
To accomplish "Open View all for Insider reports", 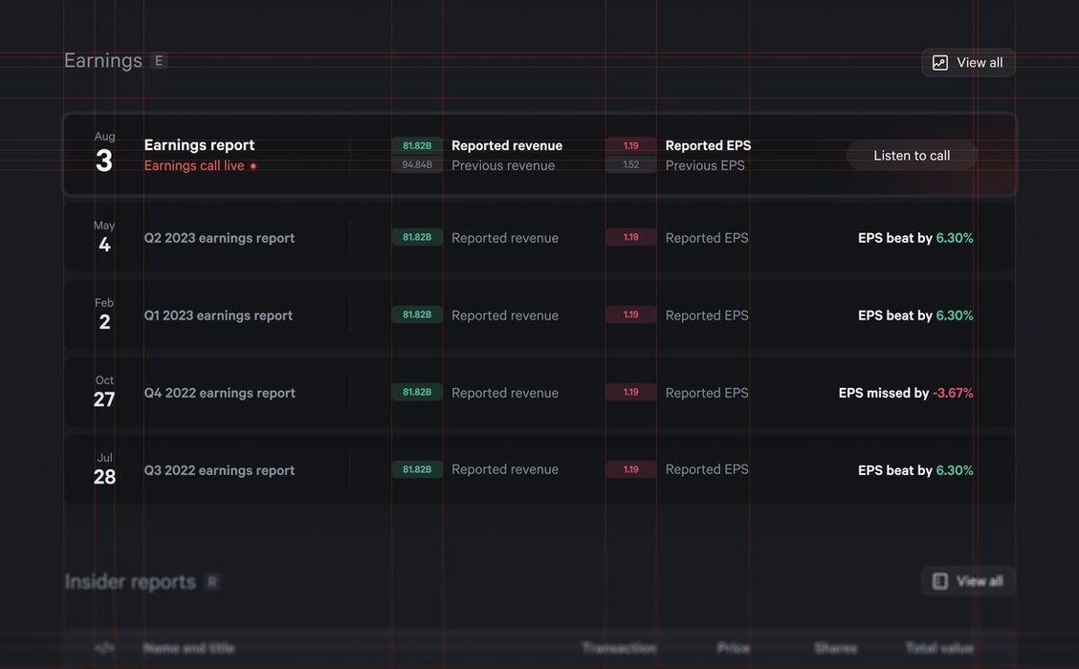I will pos(968,581).
